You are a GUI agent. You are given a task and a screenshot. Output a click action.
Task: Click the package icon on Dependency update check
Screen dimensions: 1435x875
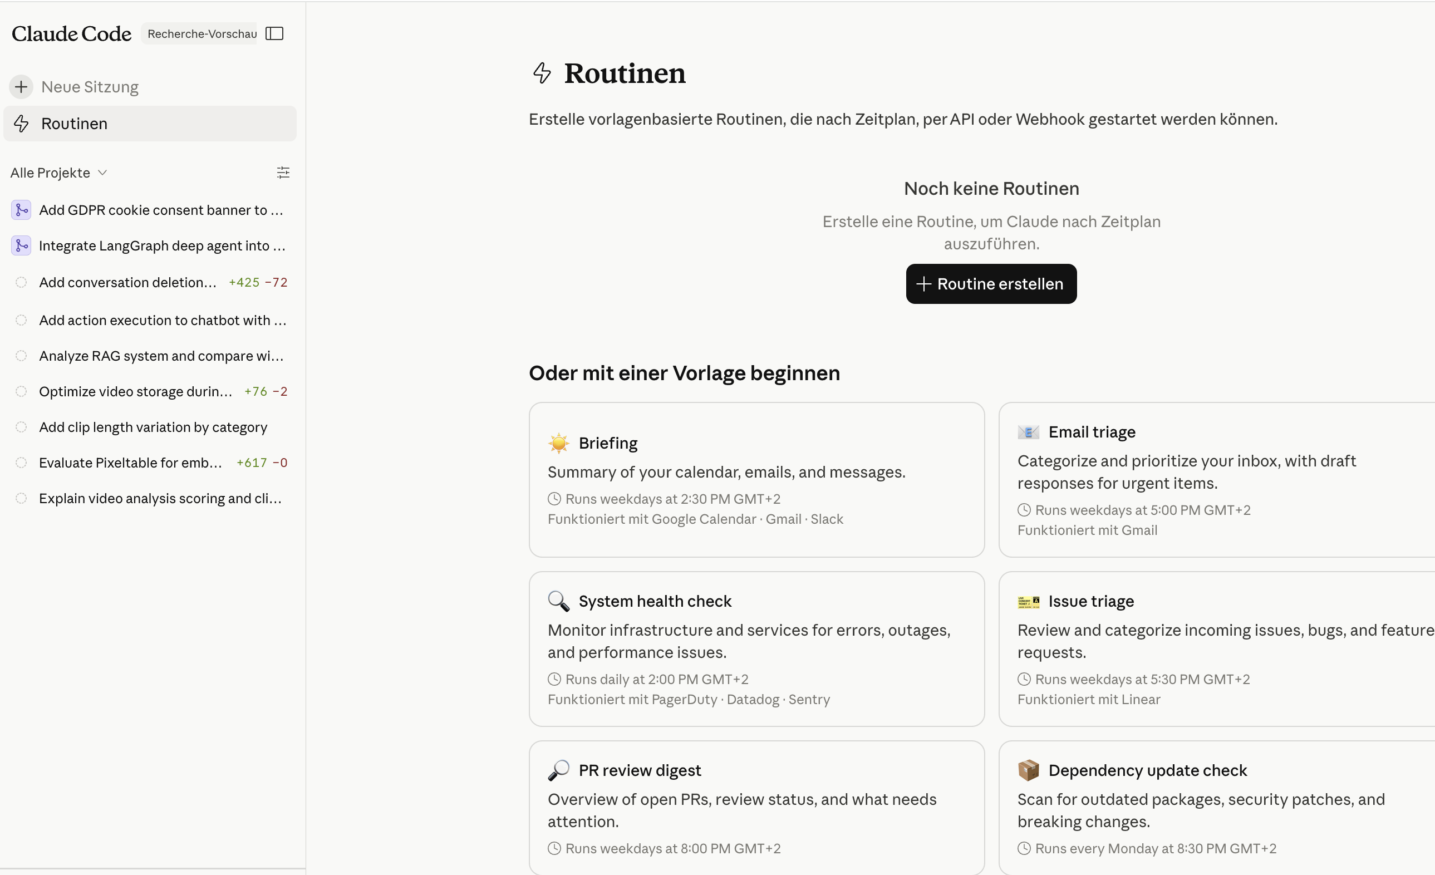[1029, 770]
